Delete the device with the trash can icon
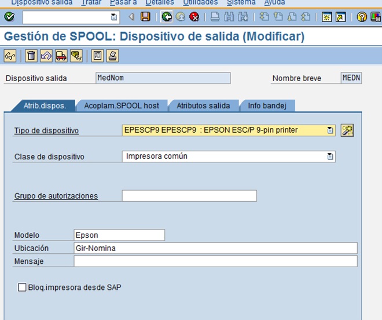The image size is (382, 320). tap(32, 56)
